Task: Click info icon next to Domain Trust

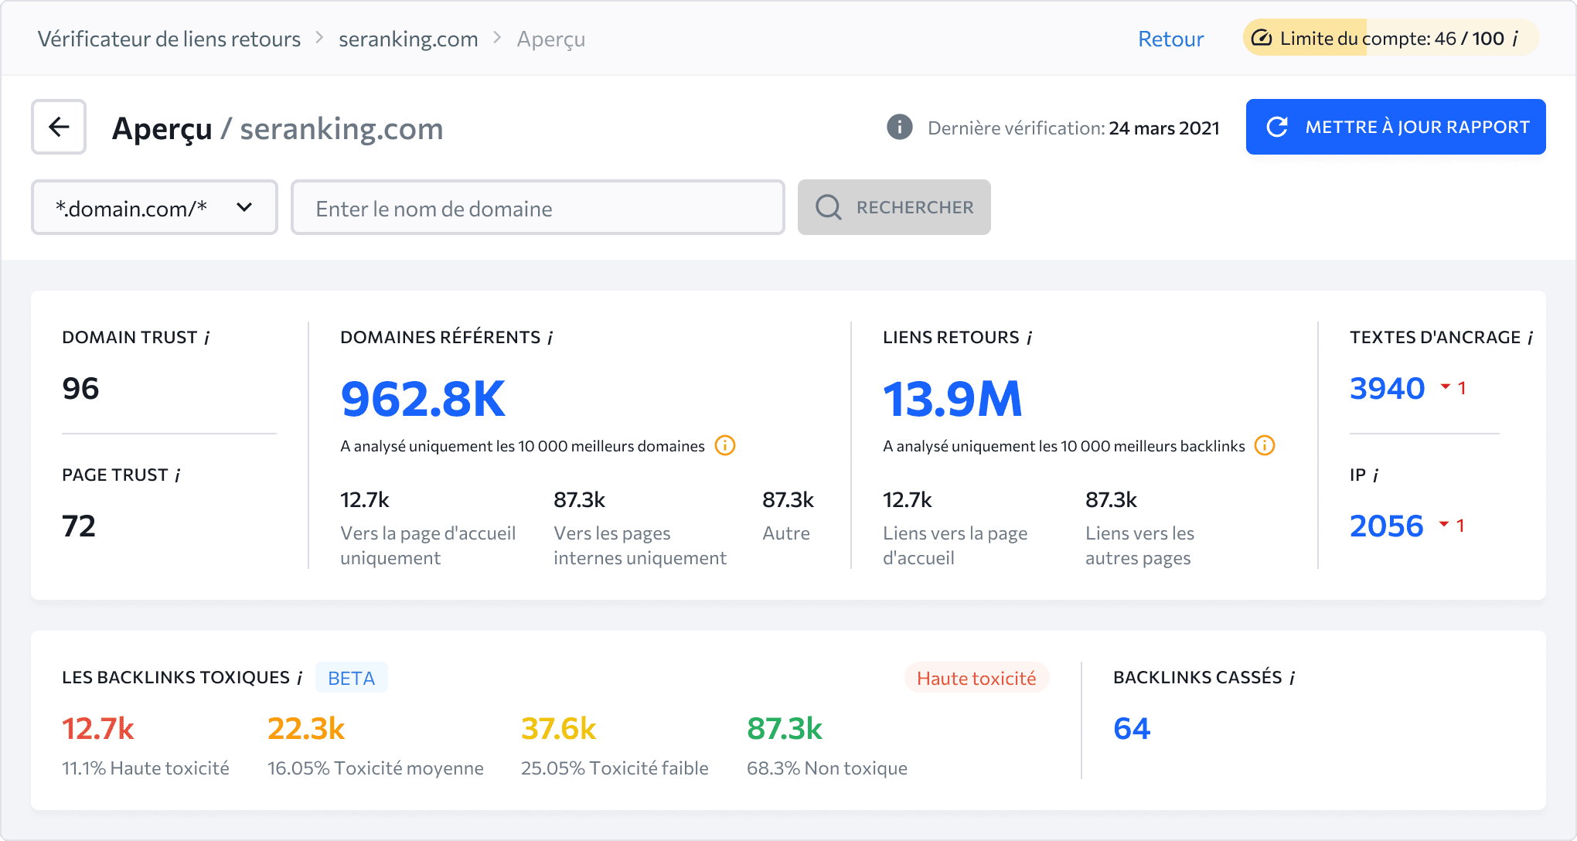Action: 206,338
